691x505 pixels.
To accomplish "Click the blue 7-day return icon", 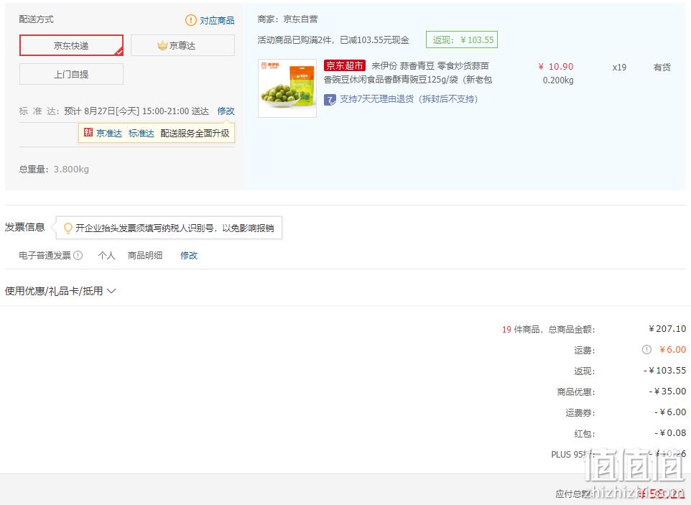I will coord(330,100).
